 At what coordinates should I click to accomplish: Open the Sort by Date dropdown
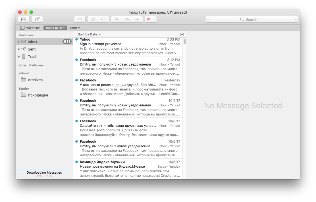pos(89,34)
